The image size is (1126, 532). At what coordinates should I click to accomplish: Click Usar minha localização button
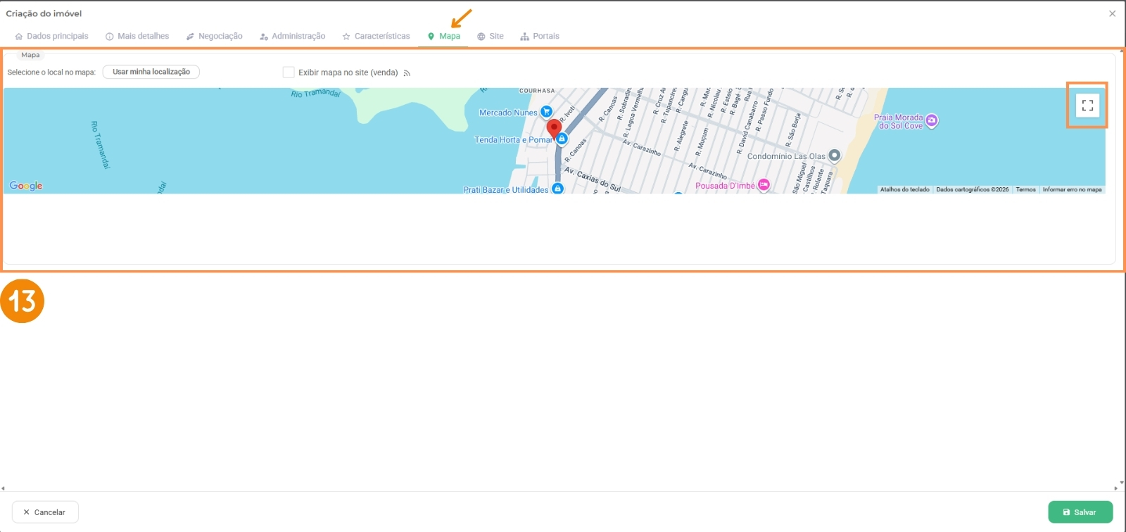point(151,72)
